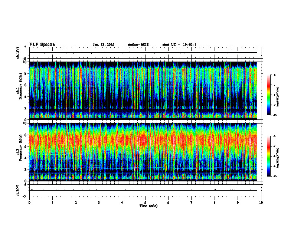Click the ch.3(V) waveform trace panel
294x227 pixels.
click(x=145, y=190)
